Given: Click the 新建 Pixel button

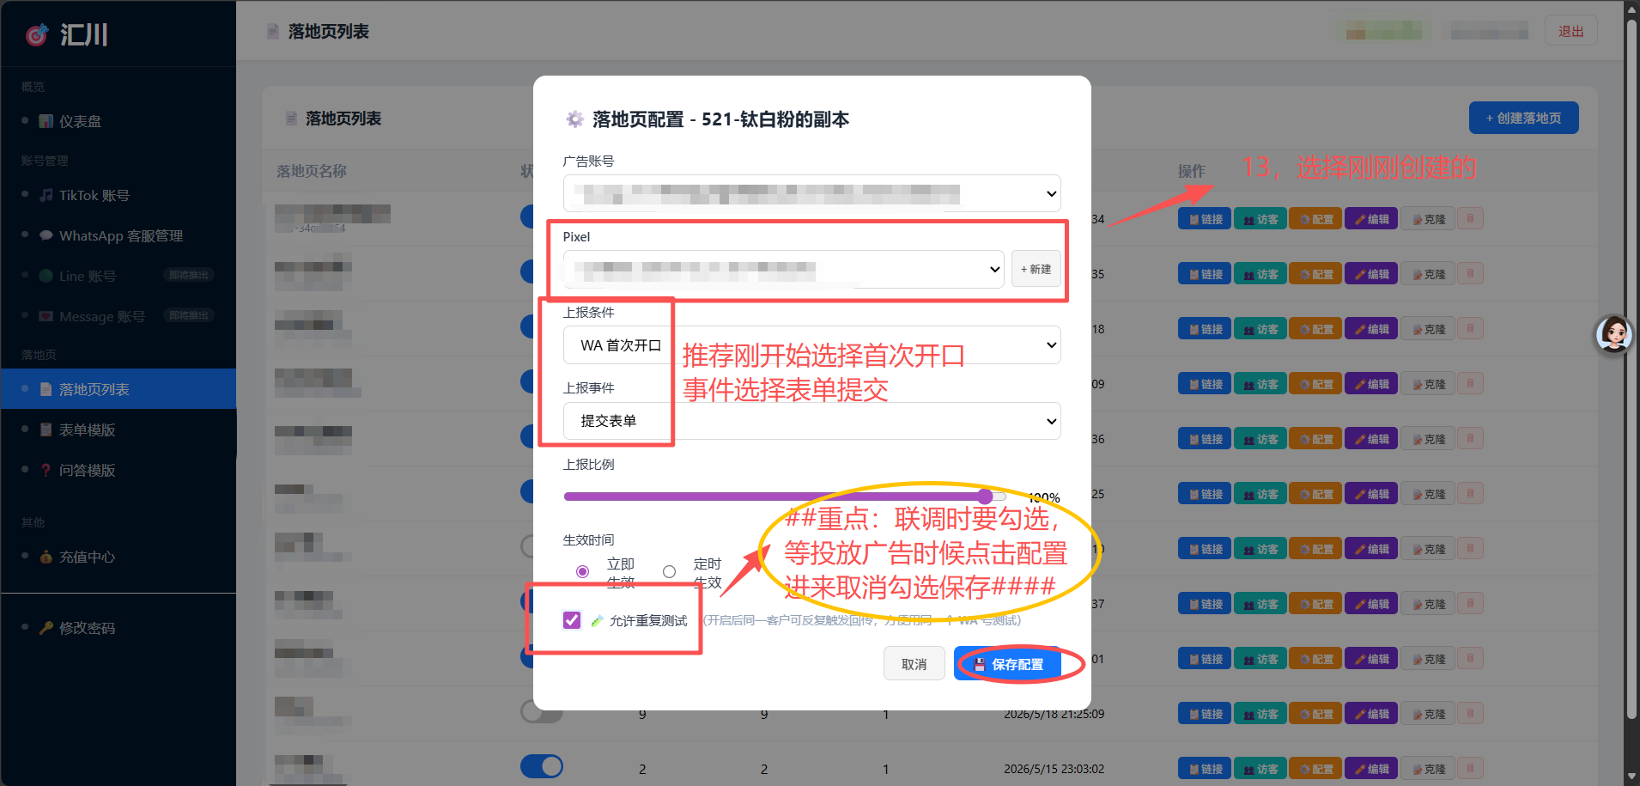Looking at the screenshot, I should pyautogui.click(x=1036, y=269).
